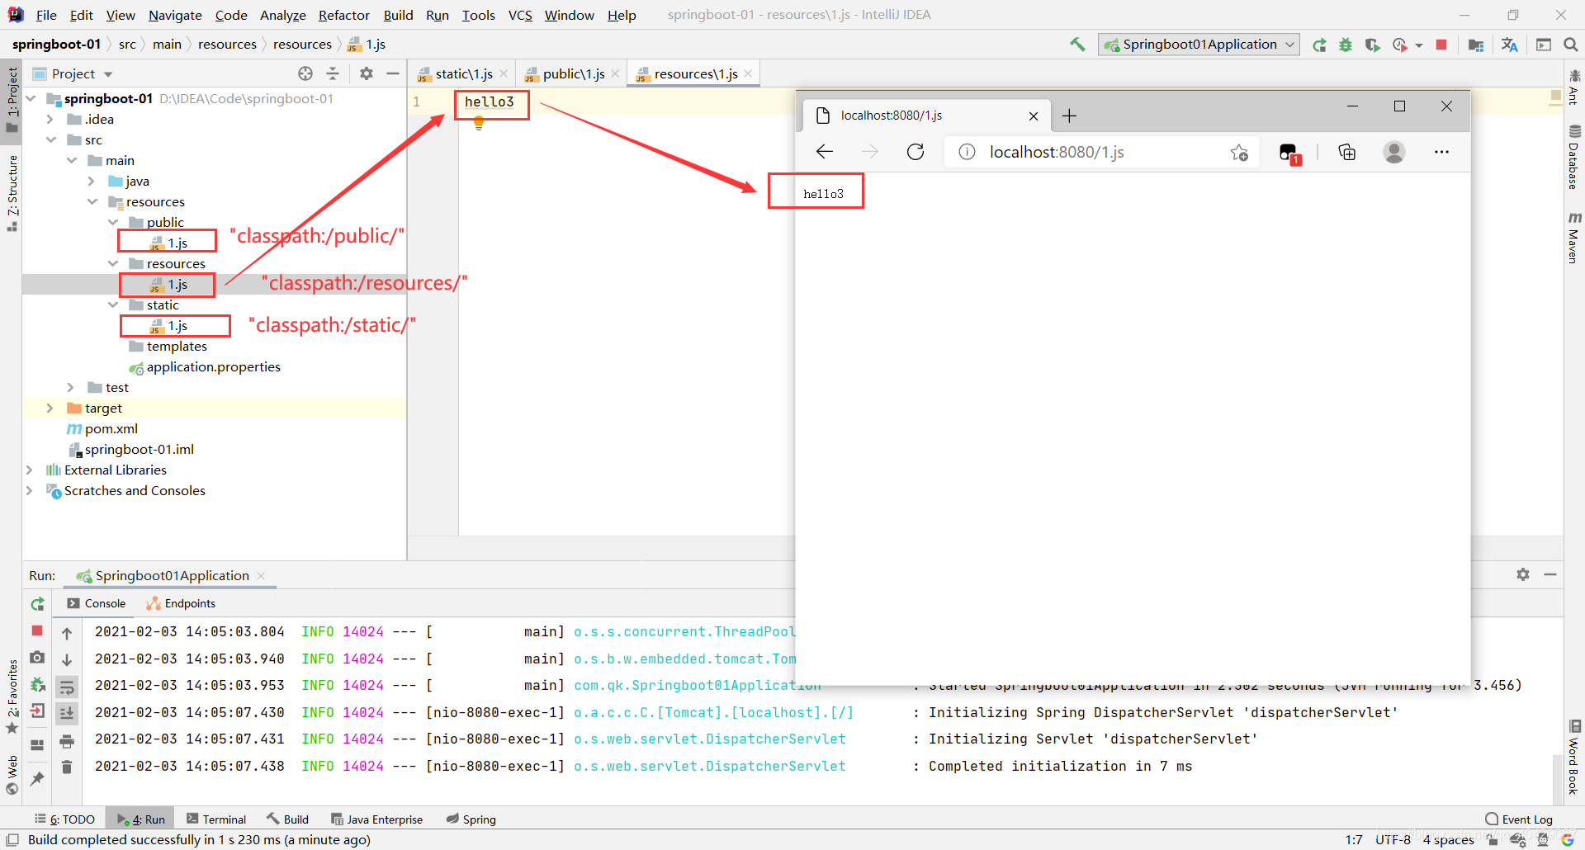Collapse the src folder
Screen dimensions: 1585x850
[x=50, y=139]
